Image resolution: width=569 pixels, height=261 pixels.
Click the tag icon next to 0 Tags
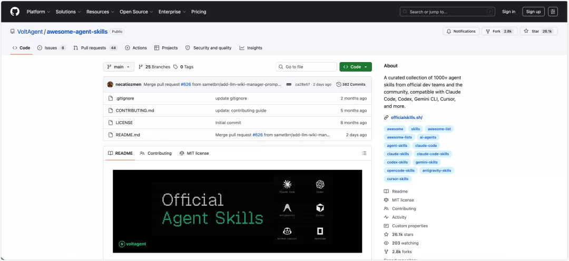pyautogui.click(x=175, y=67)
